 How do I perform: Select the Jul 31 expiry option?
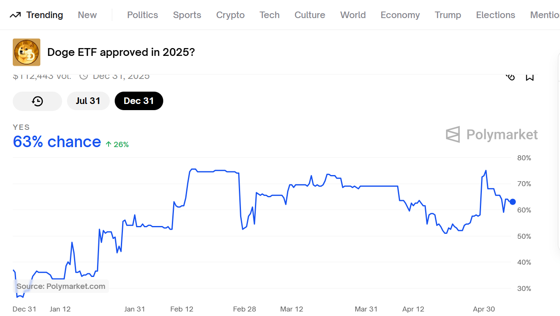88,101
